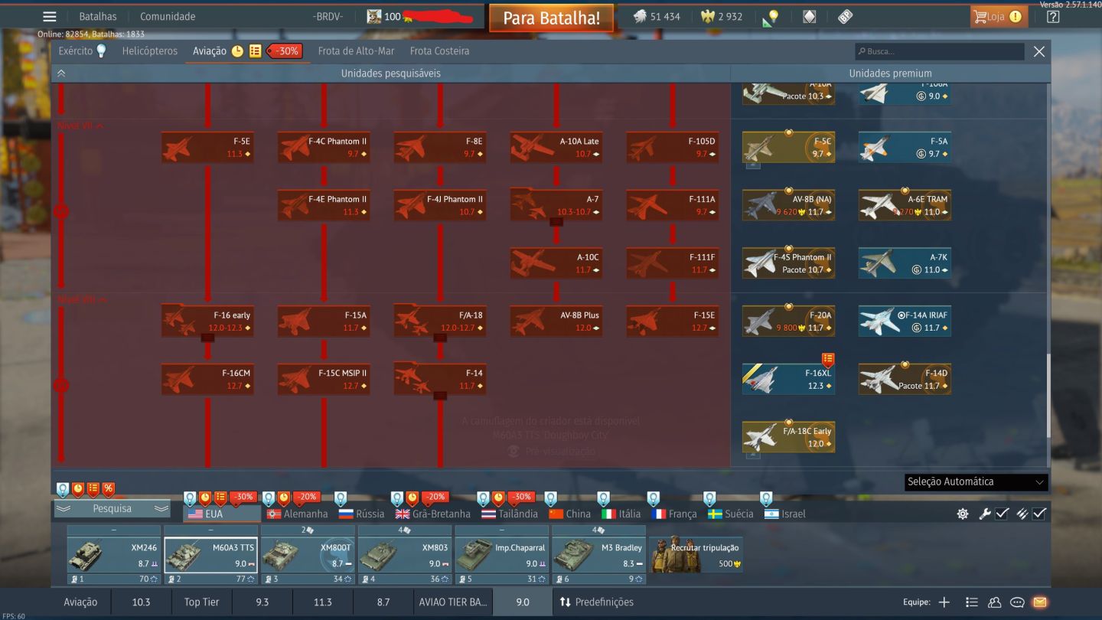Select the XM246 crew slot
This screenshot has height=620, width=1102.
pos(113,555)
